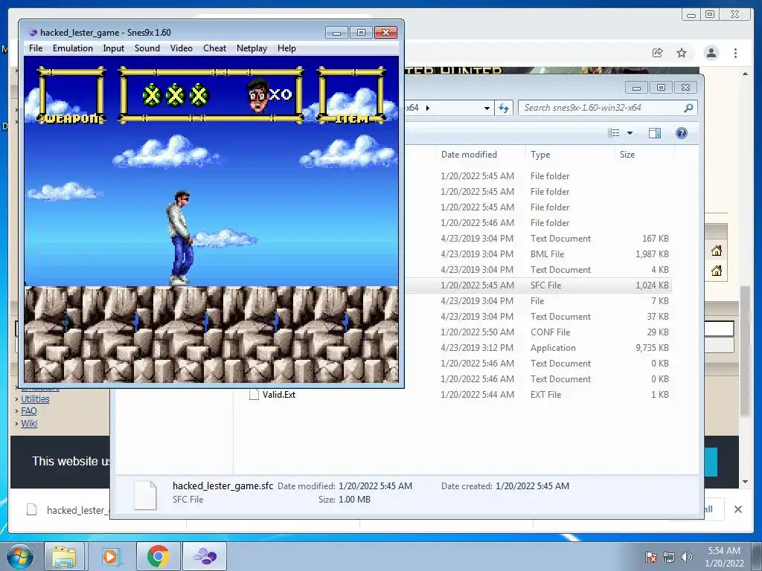
Task: Open the Emulation menu in Snes9x
Action: click(72, 48)
